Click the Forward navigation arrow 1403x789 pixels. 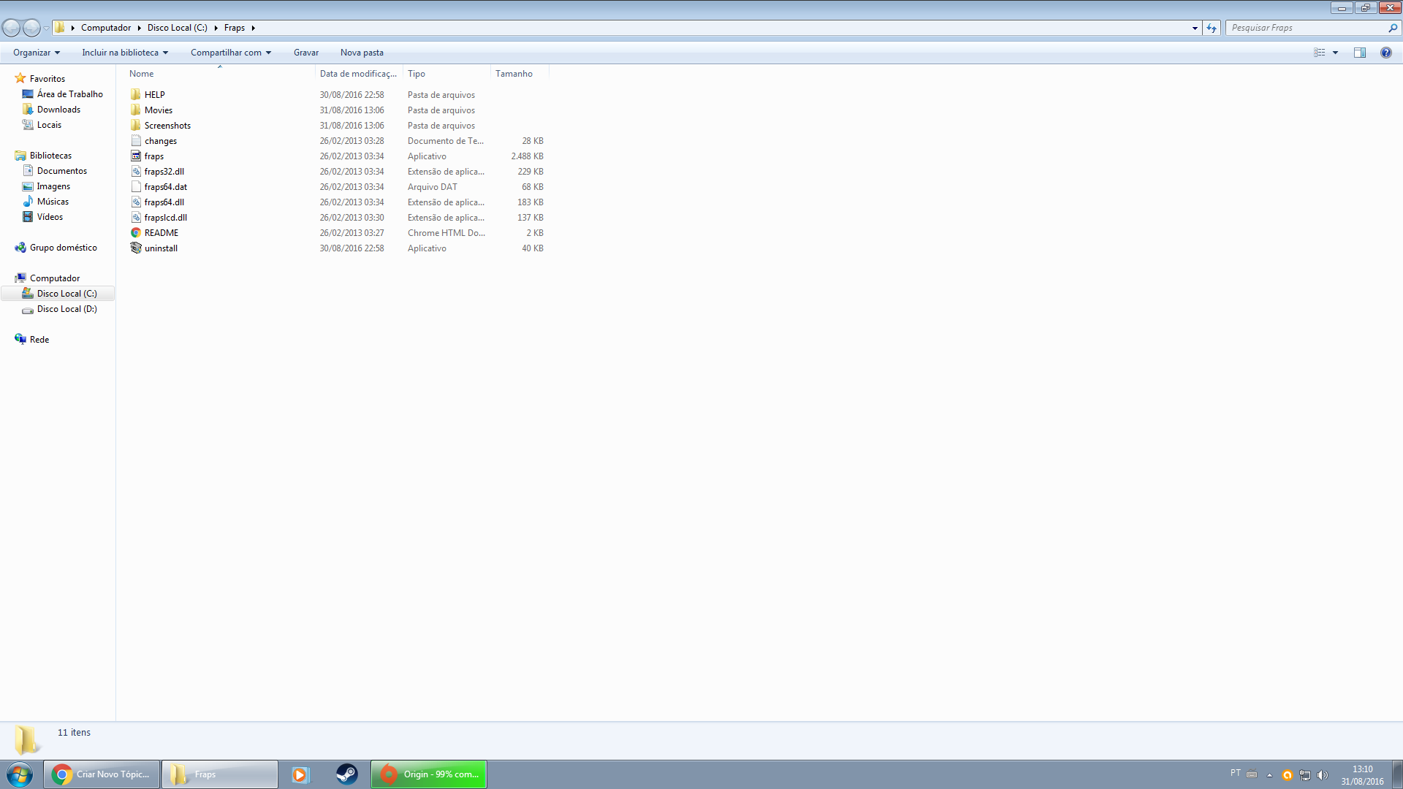tap(31, 28)
